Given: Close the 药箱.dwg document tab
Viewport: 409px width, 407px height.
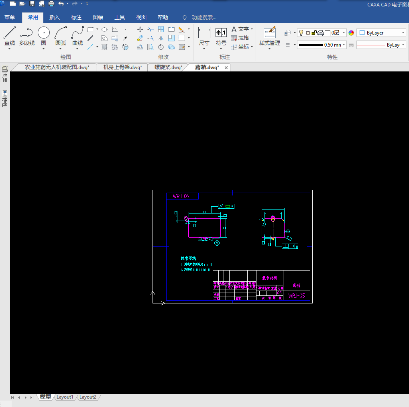Looking at the screenshot, I should (x=226, y=67).
